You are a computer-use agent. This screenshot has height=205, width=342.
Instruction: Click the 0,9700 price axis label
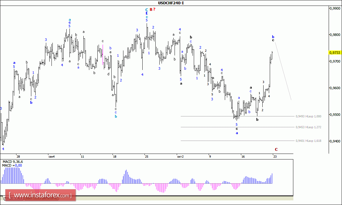click(335, 61)
